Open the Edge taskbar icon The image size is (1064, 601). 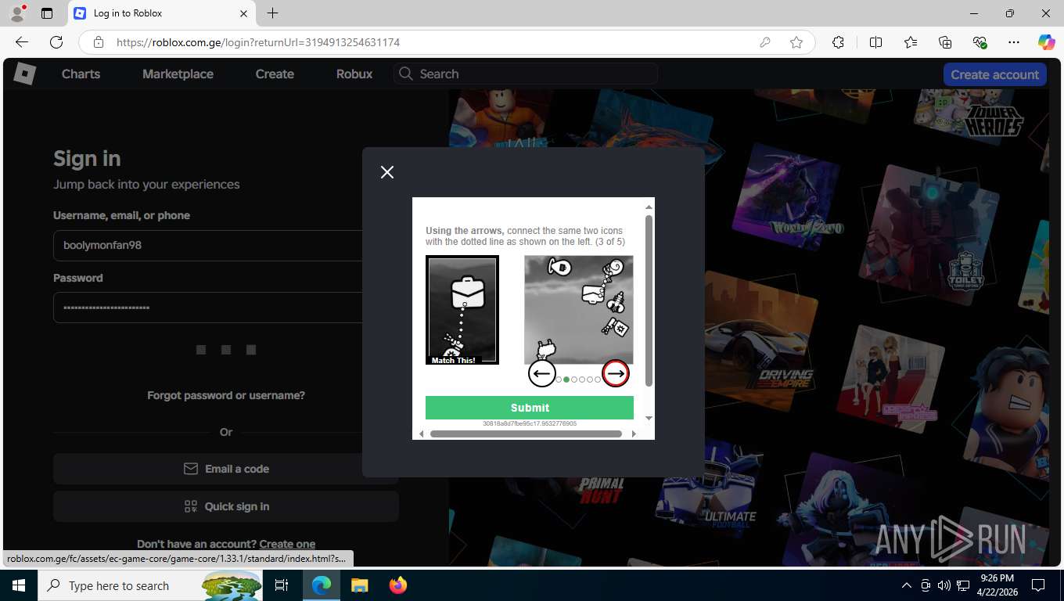click(x=322, y=585)
